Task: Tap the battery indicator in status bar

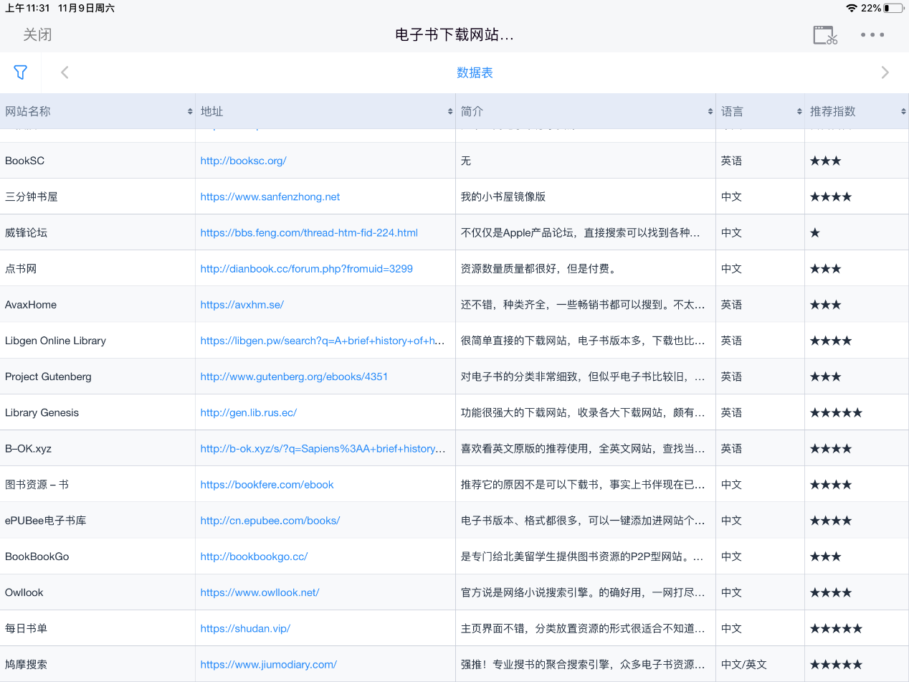Action: coord(893,8)
